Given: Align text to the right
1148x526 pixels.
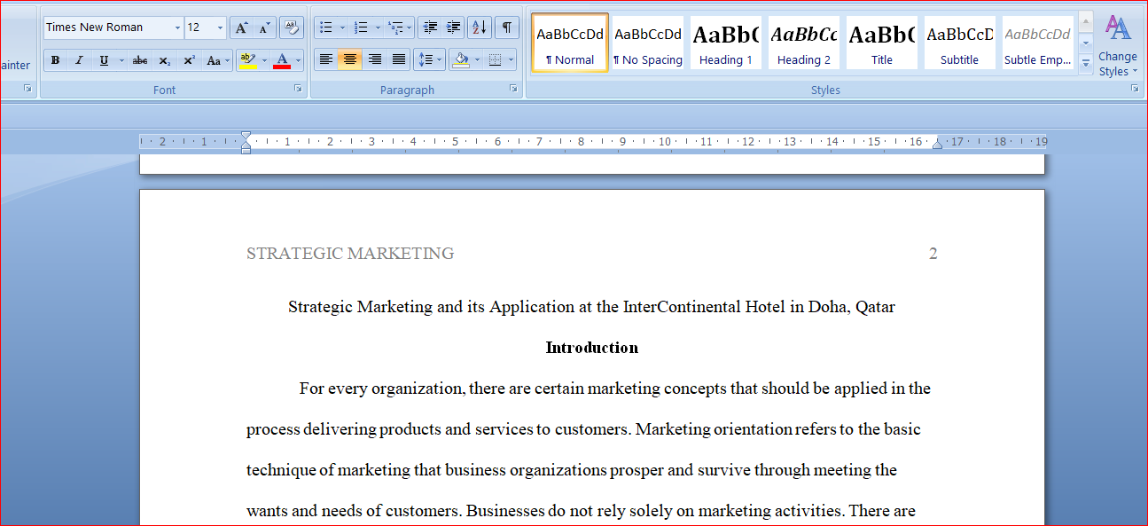Looking at the screenshot, I should [x=374, y=60].
